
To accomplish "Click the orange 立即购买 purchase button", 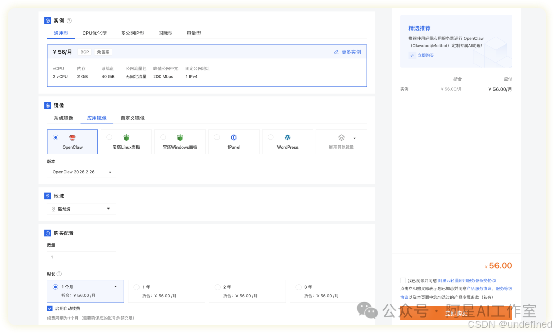I will pos(456,313).
